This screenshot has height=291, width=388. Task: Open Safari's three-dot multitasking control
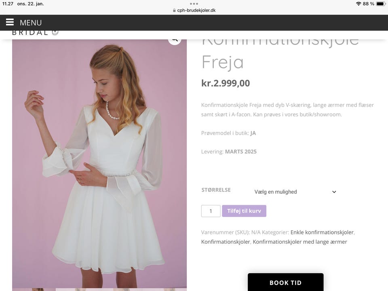click(194, 4)
